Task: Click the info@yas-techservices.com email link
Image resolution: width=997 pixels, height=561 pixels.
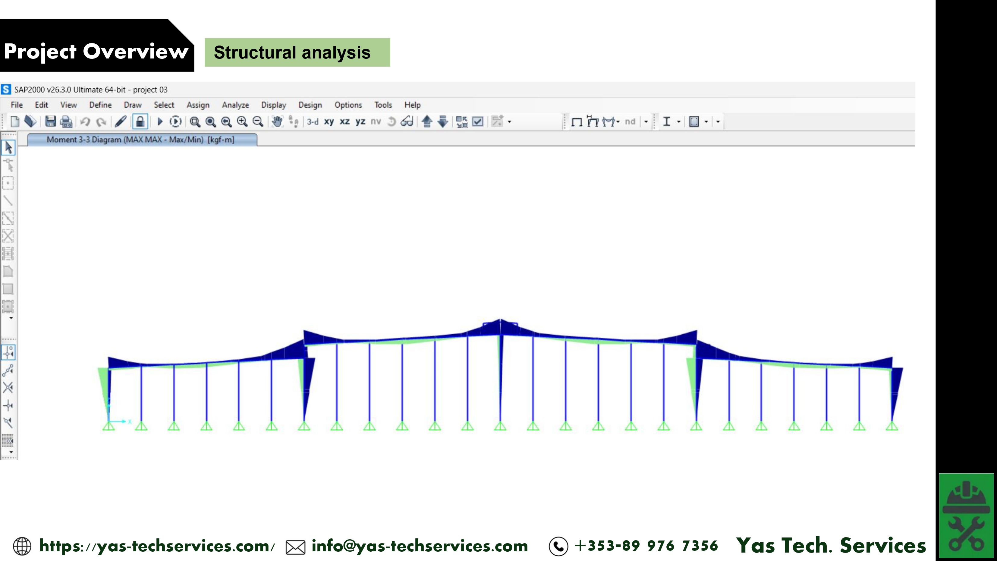Action: coord(420,546)
